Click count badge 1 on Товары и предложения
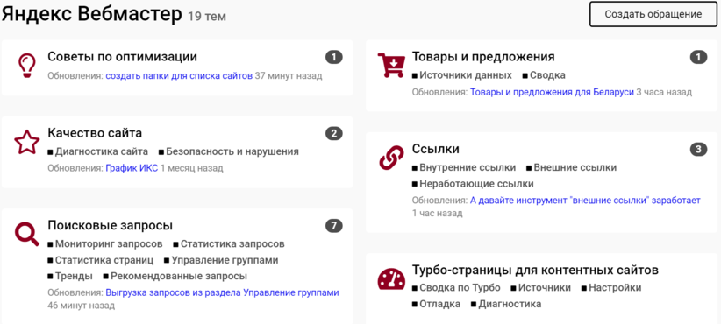 coord(698,58)
